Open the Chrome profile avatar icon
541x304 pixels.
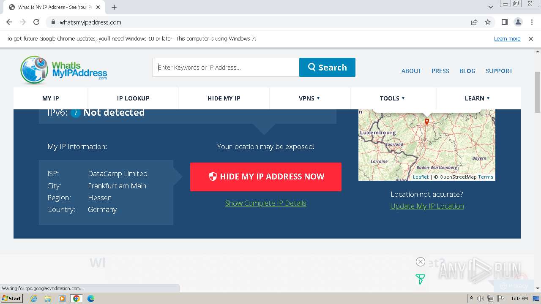pos(518,22)
